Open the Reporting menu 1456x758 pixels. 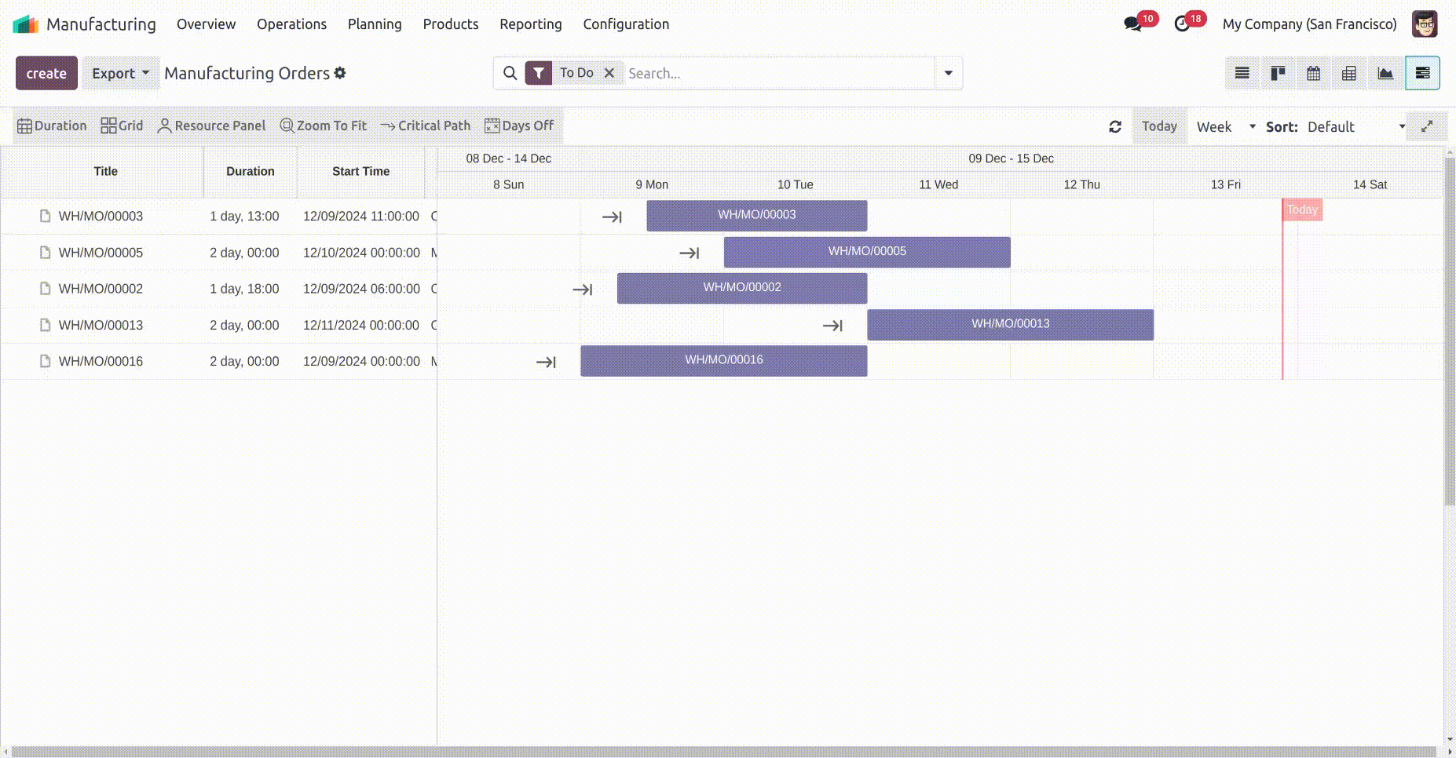tap(530, 24)
